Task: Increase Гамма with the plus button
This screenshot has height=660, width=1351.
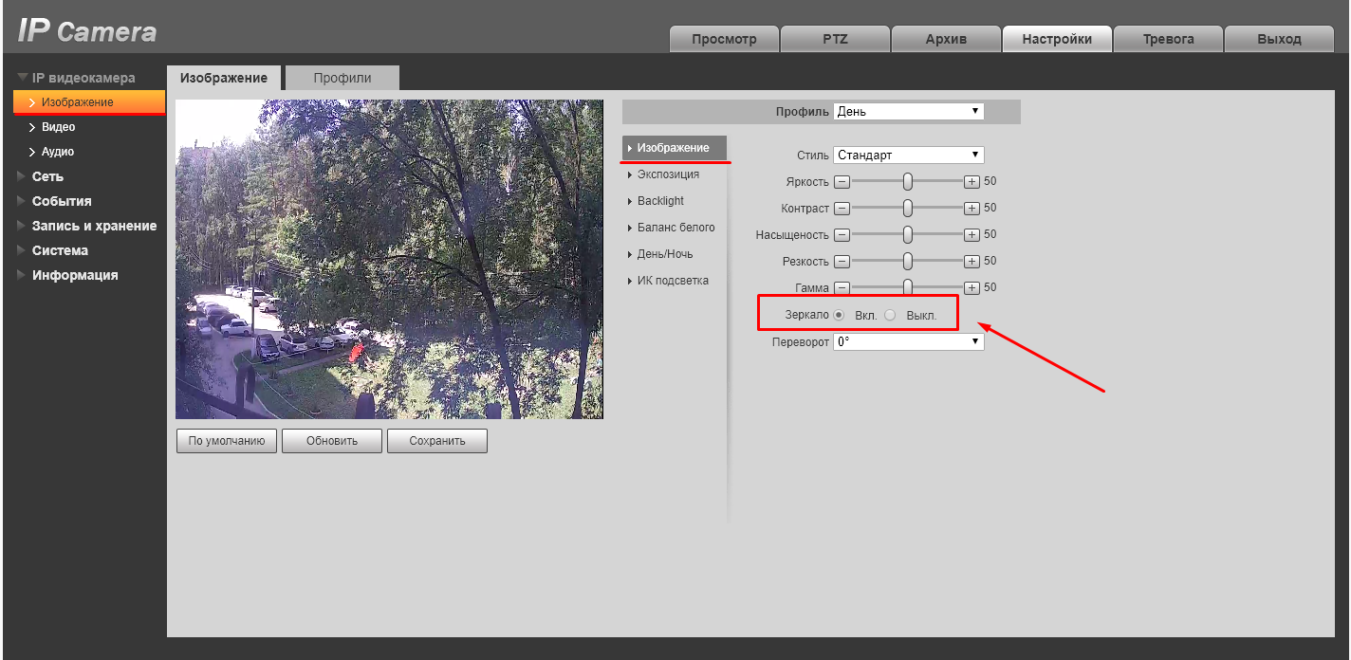Action: tap(972, 287)
